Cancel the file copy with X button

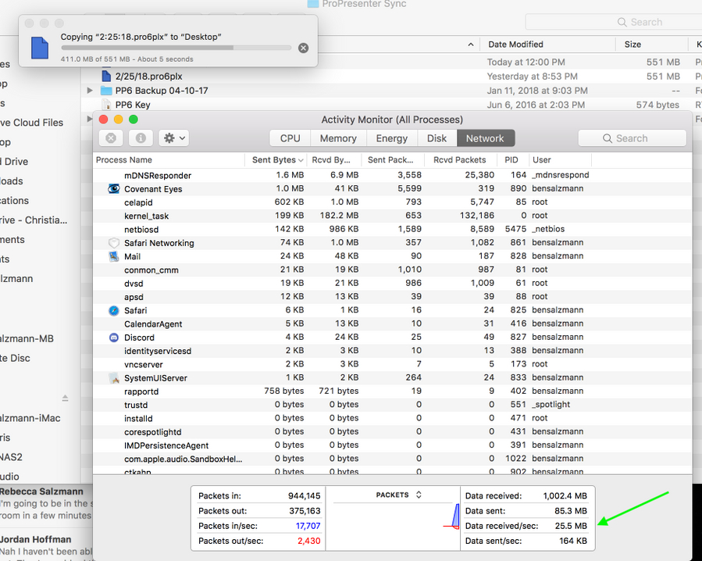[x=303, y=48]
